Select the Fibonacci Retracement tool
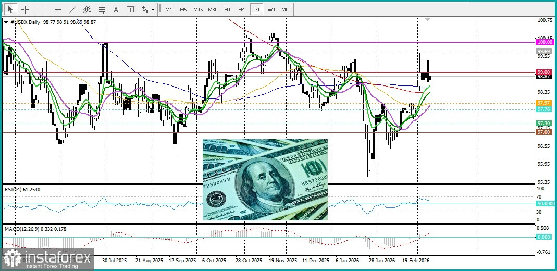Viewport: 557px width, 271px height. pyautogui.click(x=102, y=9)
